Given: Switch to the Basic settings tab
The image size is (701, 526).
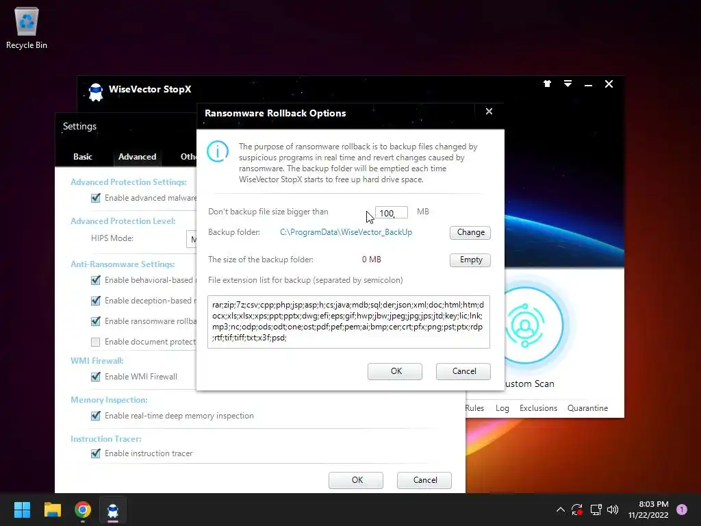Looking at the screenshot, I should [83, 157].
